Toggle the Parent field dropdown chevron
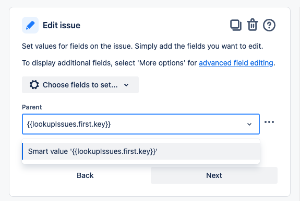Viewport: 300px width, 201px height. pos(249,124)
